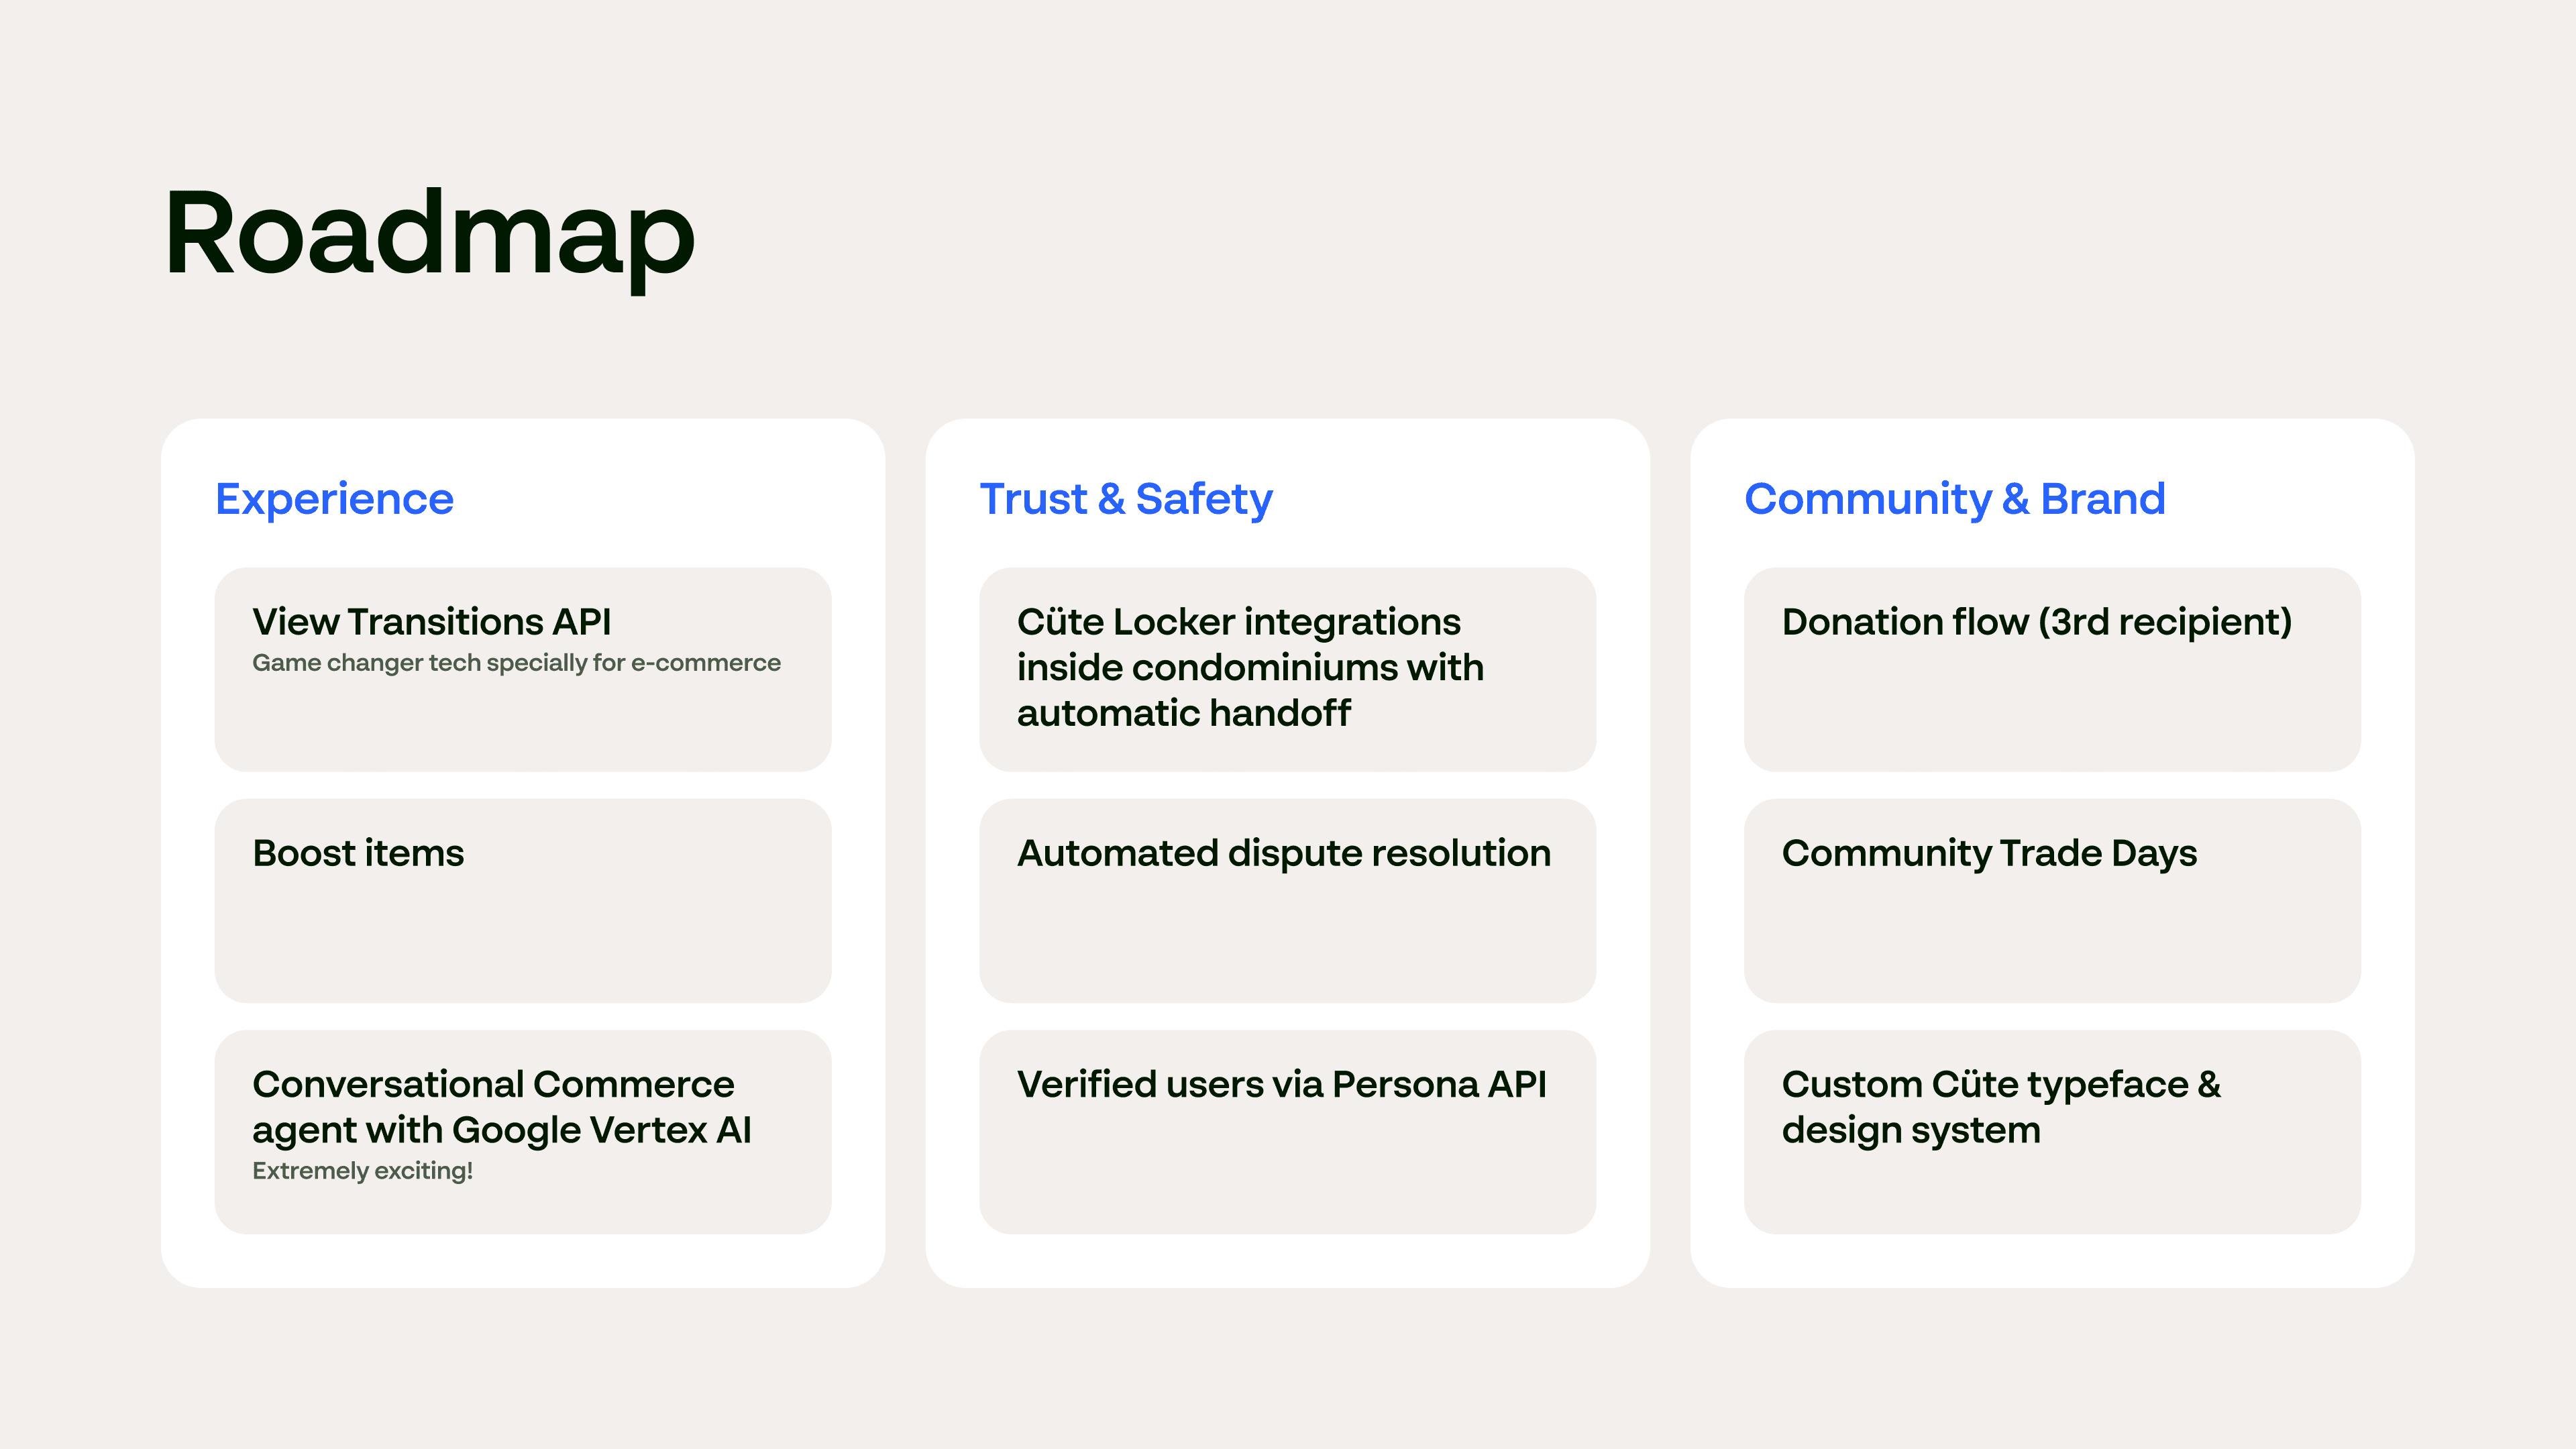Select the Trust & Safety heading

pos(1125,499)
